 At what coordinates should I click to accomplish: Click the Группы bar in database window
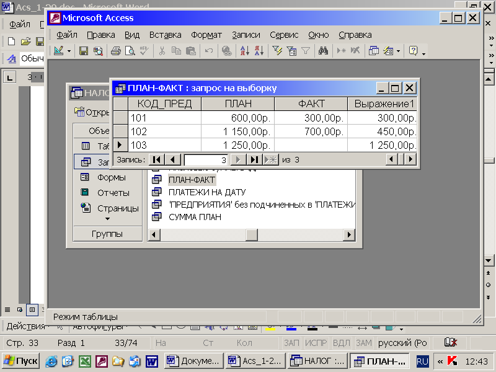(x=107, y=234)
